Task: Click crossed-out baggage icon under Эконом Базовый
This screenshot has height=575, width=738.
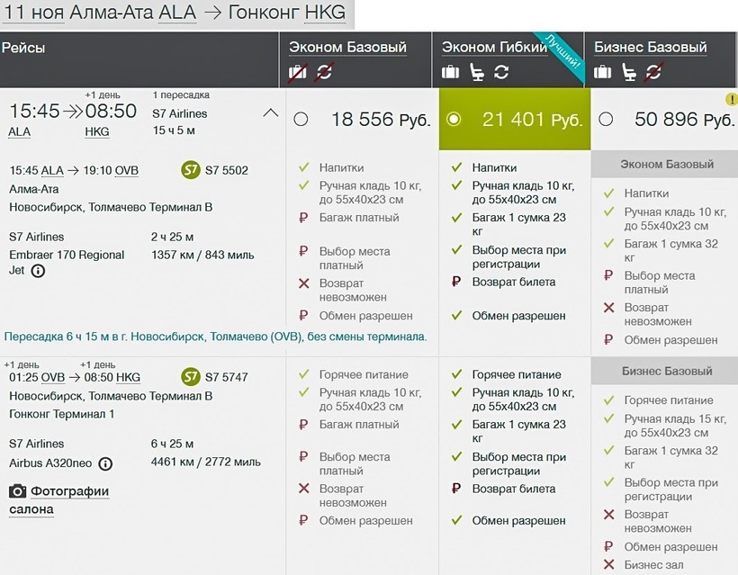Action: tap(298, 72)
